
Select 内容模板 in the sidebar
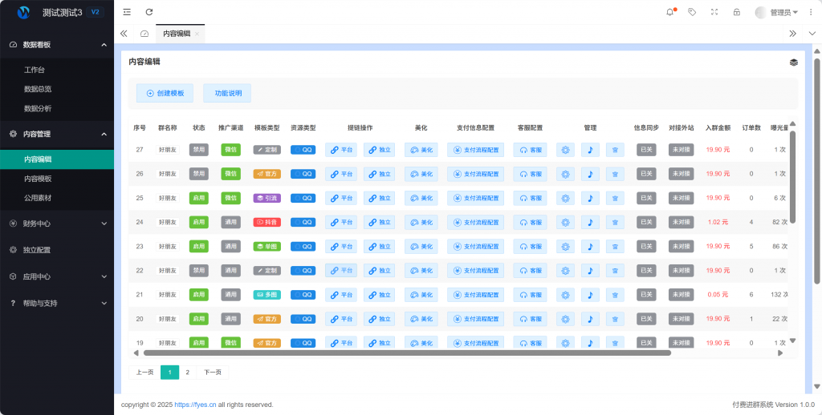38,179
